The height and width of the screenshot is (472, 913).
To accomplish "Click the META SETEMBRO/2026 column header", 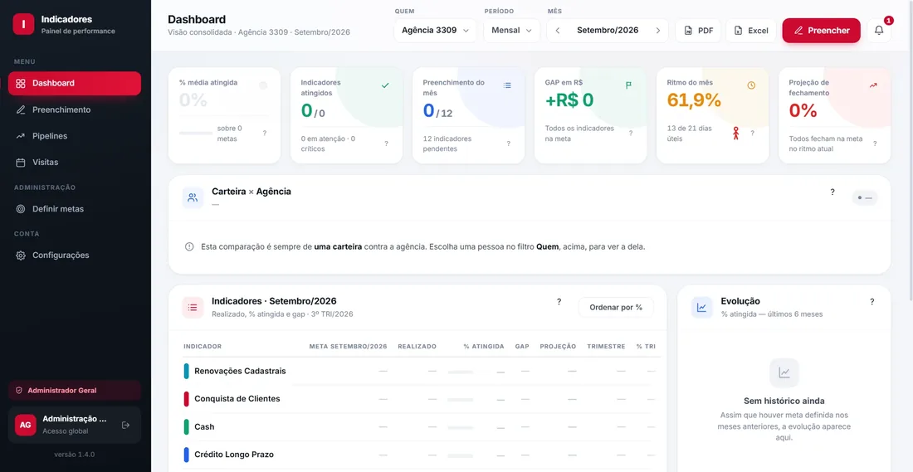I will click(x=349, y=346).
